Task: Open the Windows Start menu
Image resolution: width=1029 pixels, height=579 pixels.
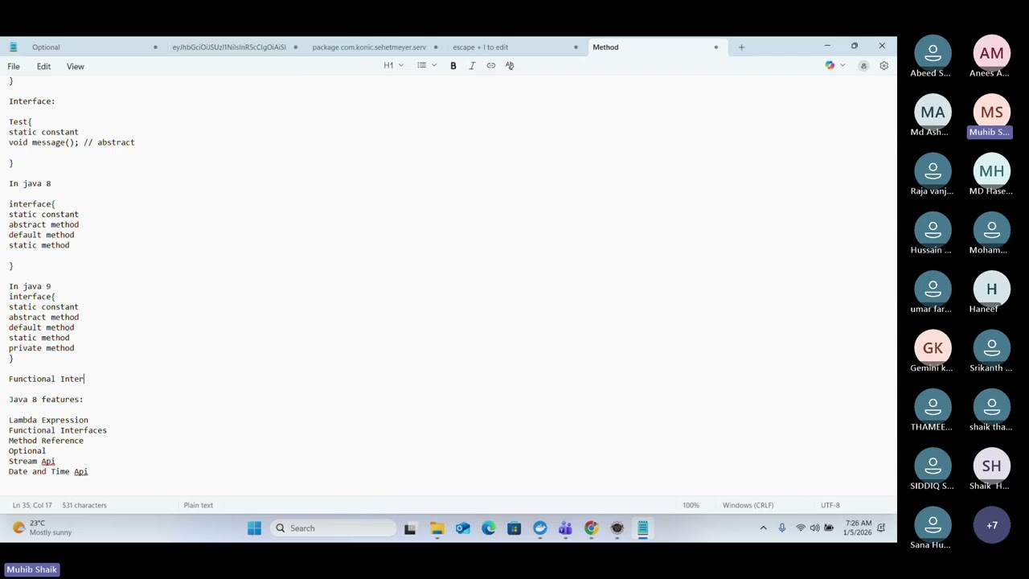Action: click(254, 528)
